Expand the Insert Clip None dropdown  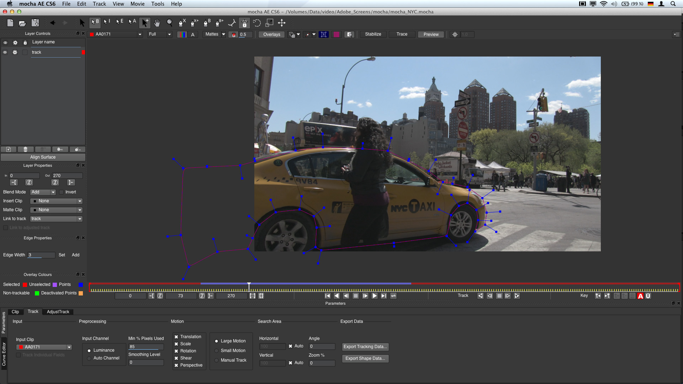(57, 201)
